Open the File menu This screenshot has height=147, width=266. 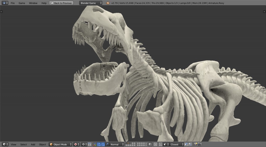click(12, 3)
